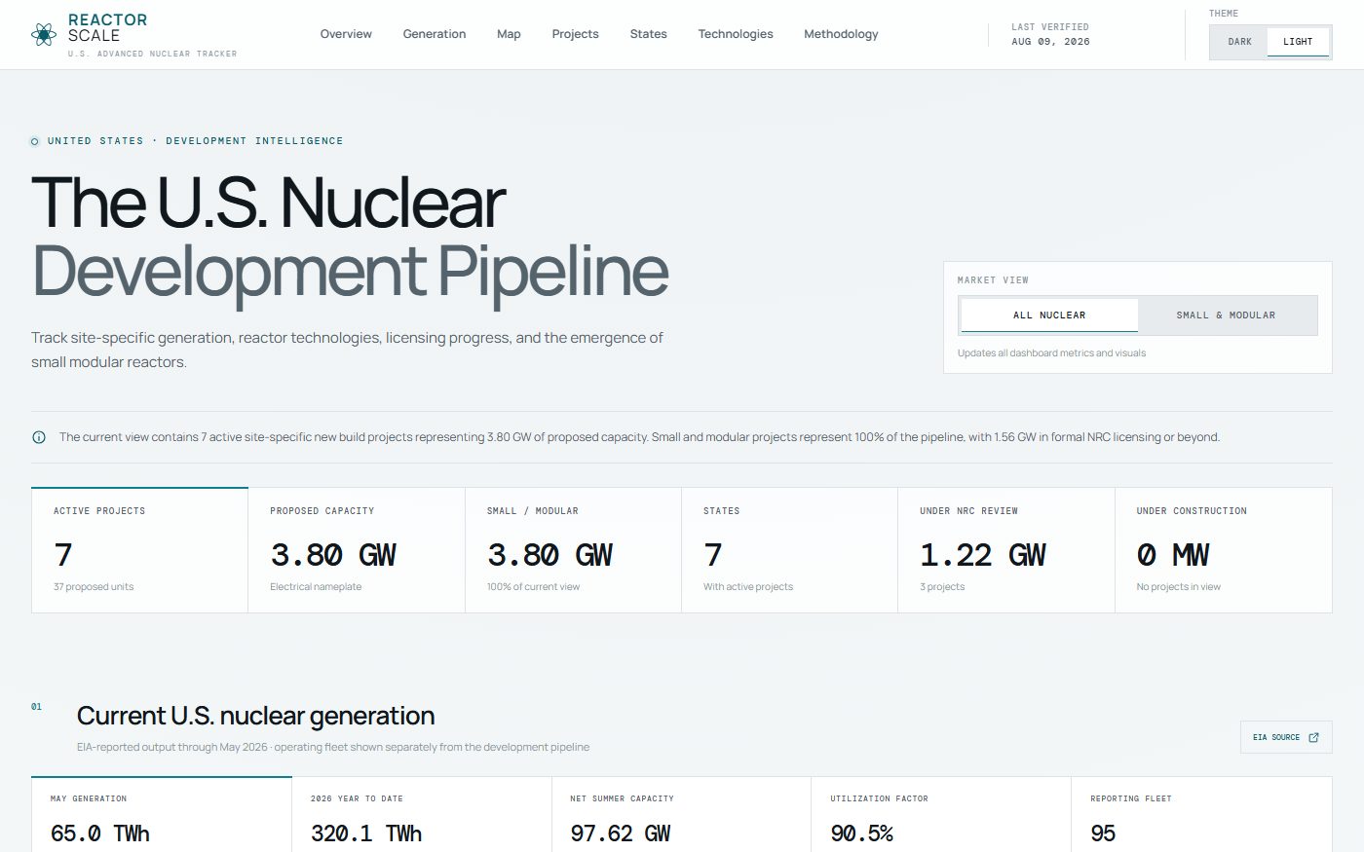Click the Reporting Fleet 95 value

point(1103,833)
